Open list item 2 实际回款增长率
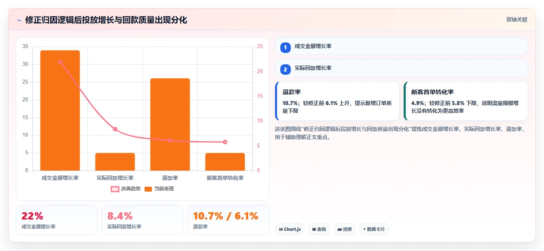This screenshot has height=251, width=544. point(401,68)
